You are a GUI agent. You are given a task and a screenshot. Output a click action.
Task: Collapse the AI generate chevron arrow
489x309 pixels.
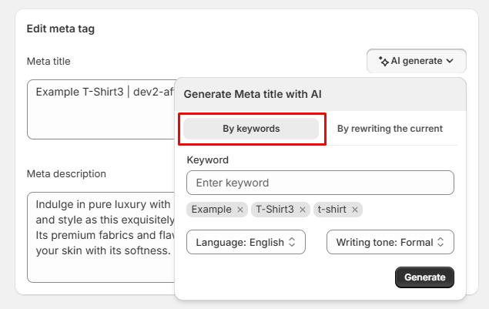450,61
